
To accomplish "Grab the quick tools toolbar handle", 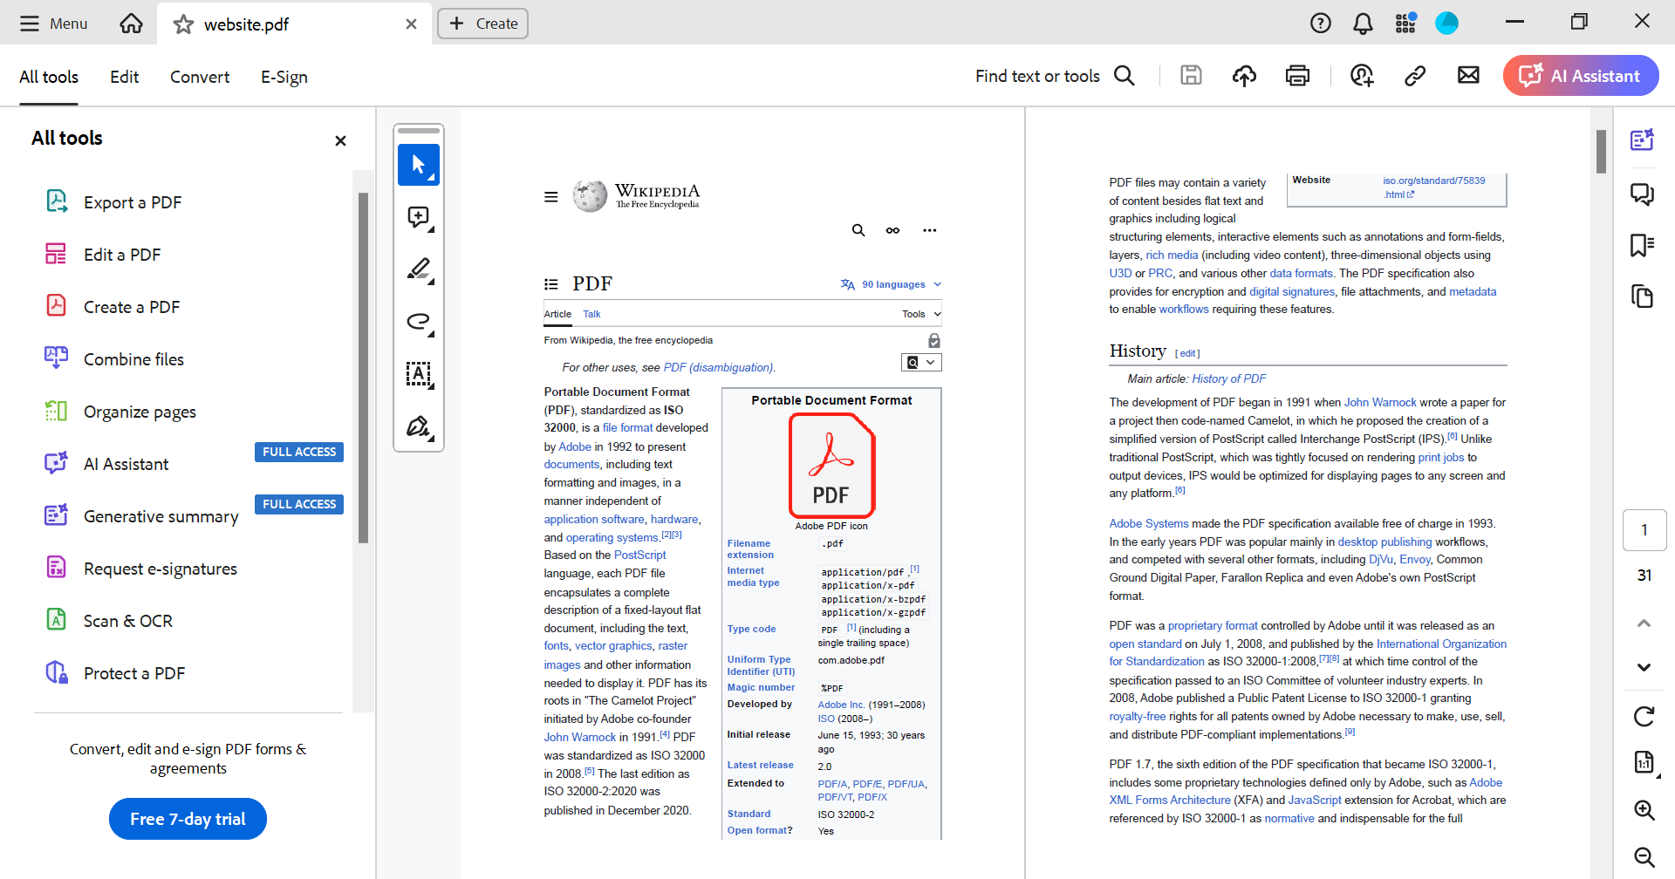I will tap(419, 131).
